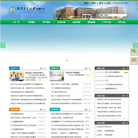This screenshot has height=138, width=138.
Task: Open teaching item about 2014年青年教师
Action: [67, 122]
